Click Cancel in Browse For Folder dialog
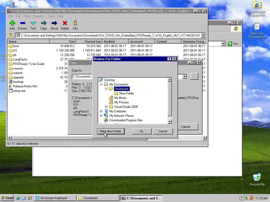270x202 pixels. click(163, 131)
